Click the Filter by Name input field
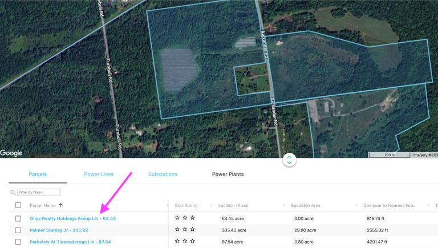438x248 pixels. 39,193
